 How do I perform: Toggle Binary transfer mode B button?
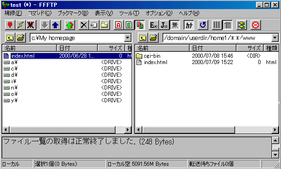[129, 25]
